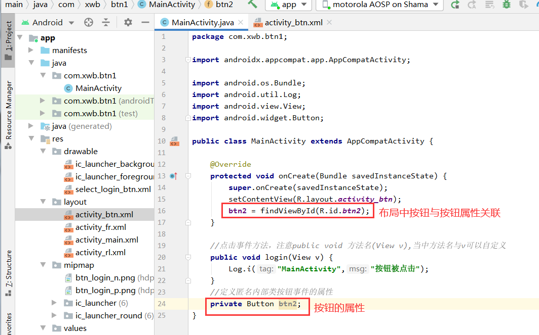Open the Android project view dropdown
This screenshot has height=335, width=539.
coord(48,23)
